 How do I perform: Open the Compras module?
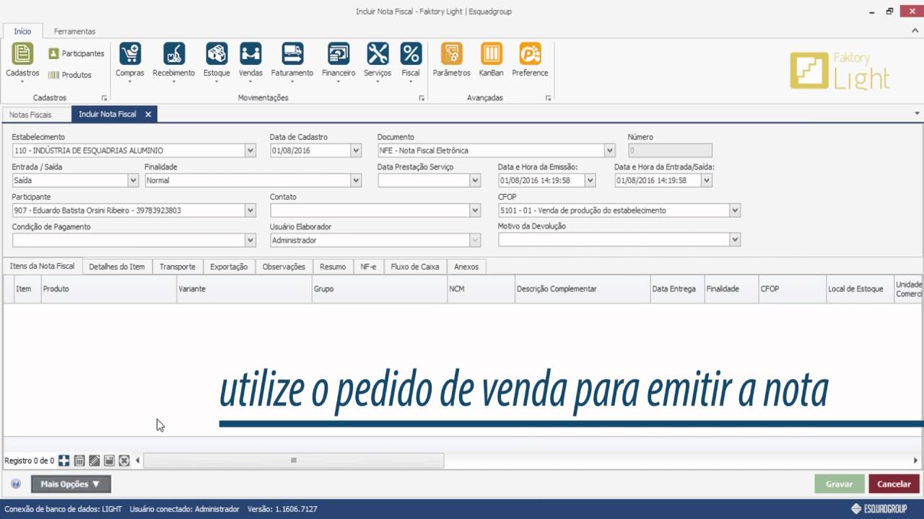130,61
